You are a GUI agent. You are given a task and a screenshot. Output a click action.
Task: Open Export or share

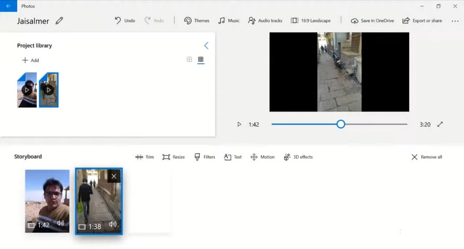point(422,21)
